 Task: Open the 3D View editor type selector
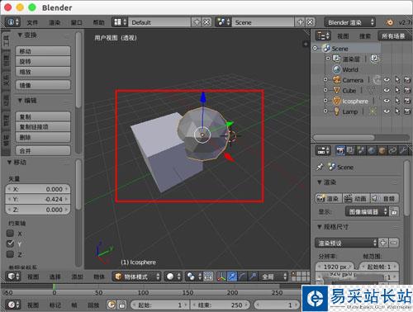13,277
